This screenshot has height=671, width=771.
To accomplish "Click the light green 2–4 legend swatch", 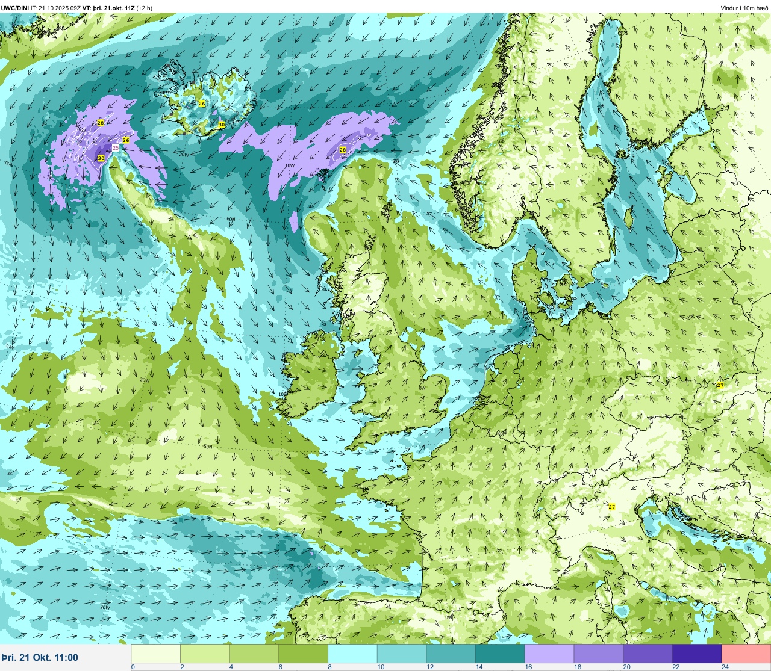I will 205,654.
